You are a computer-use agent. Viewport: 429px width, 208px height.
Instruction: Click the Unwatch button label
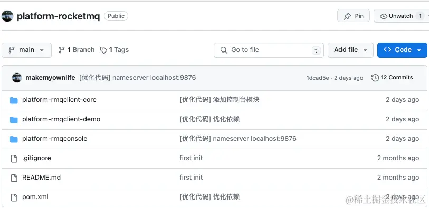pos(401,16)
